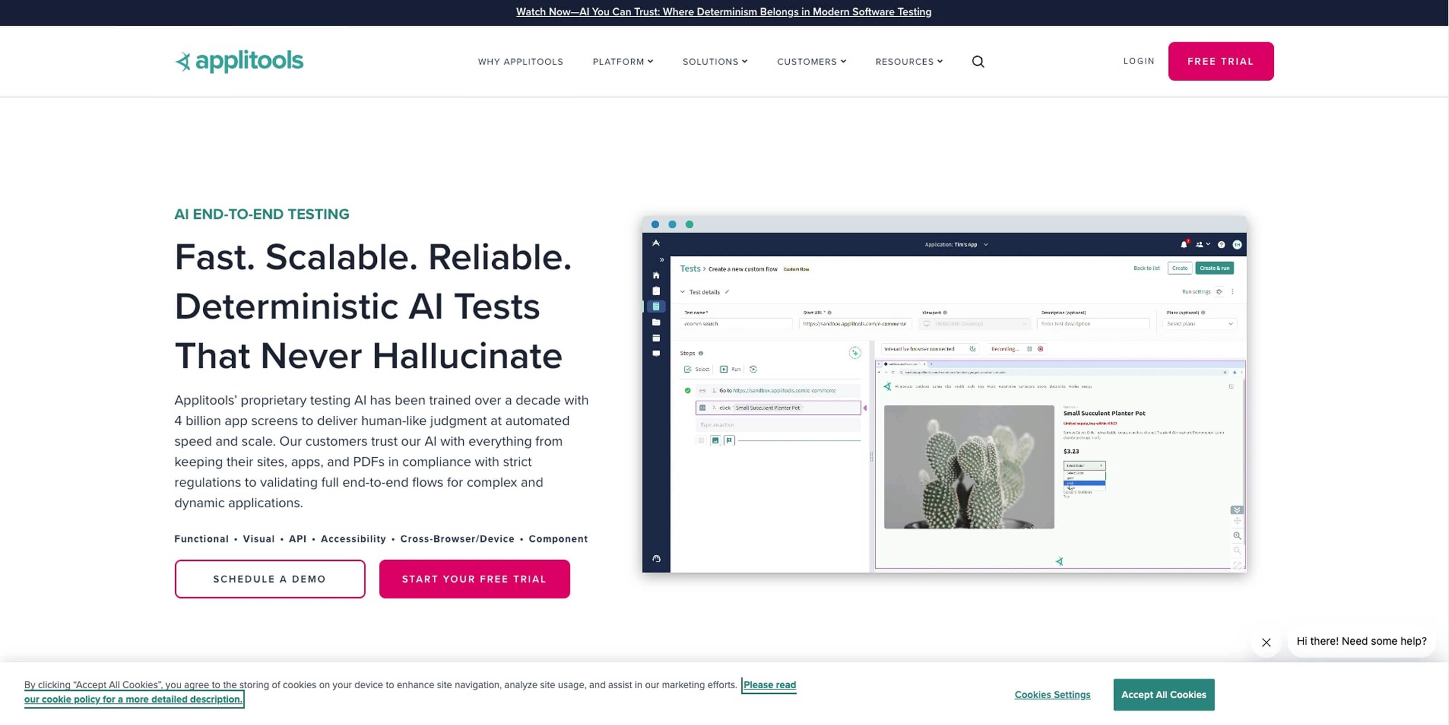
Task: Click pause recording icon in product screenshot
Action: pos(1029,349)
